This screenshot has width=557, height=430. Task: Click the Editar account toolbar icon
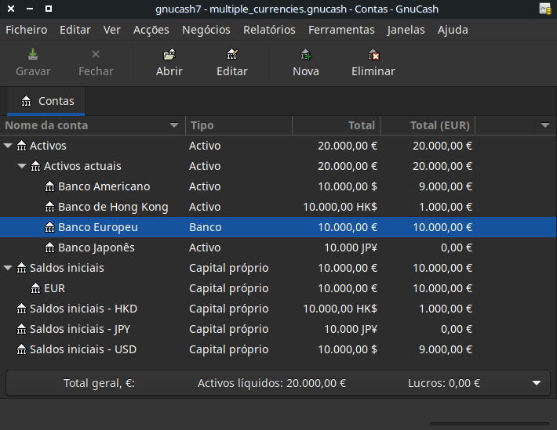coord(231,55)
